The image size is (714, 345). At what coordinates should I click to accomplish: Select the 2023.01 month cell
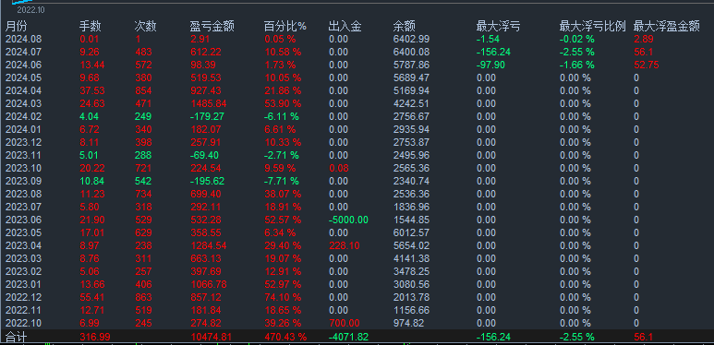point(23,285)
